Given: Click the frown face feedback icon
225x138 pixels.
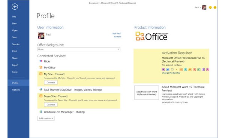Looking at the screenshot, I should [215, 7].
